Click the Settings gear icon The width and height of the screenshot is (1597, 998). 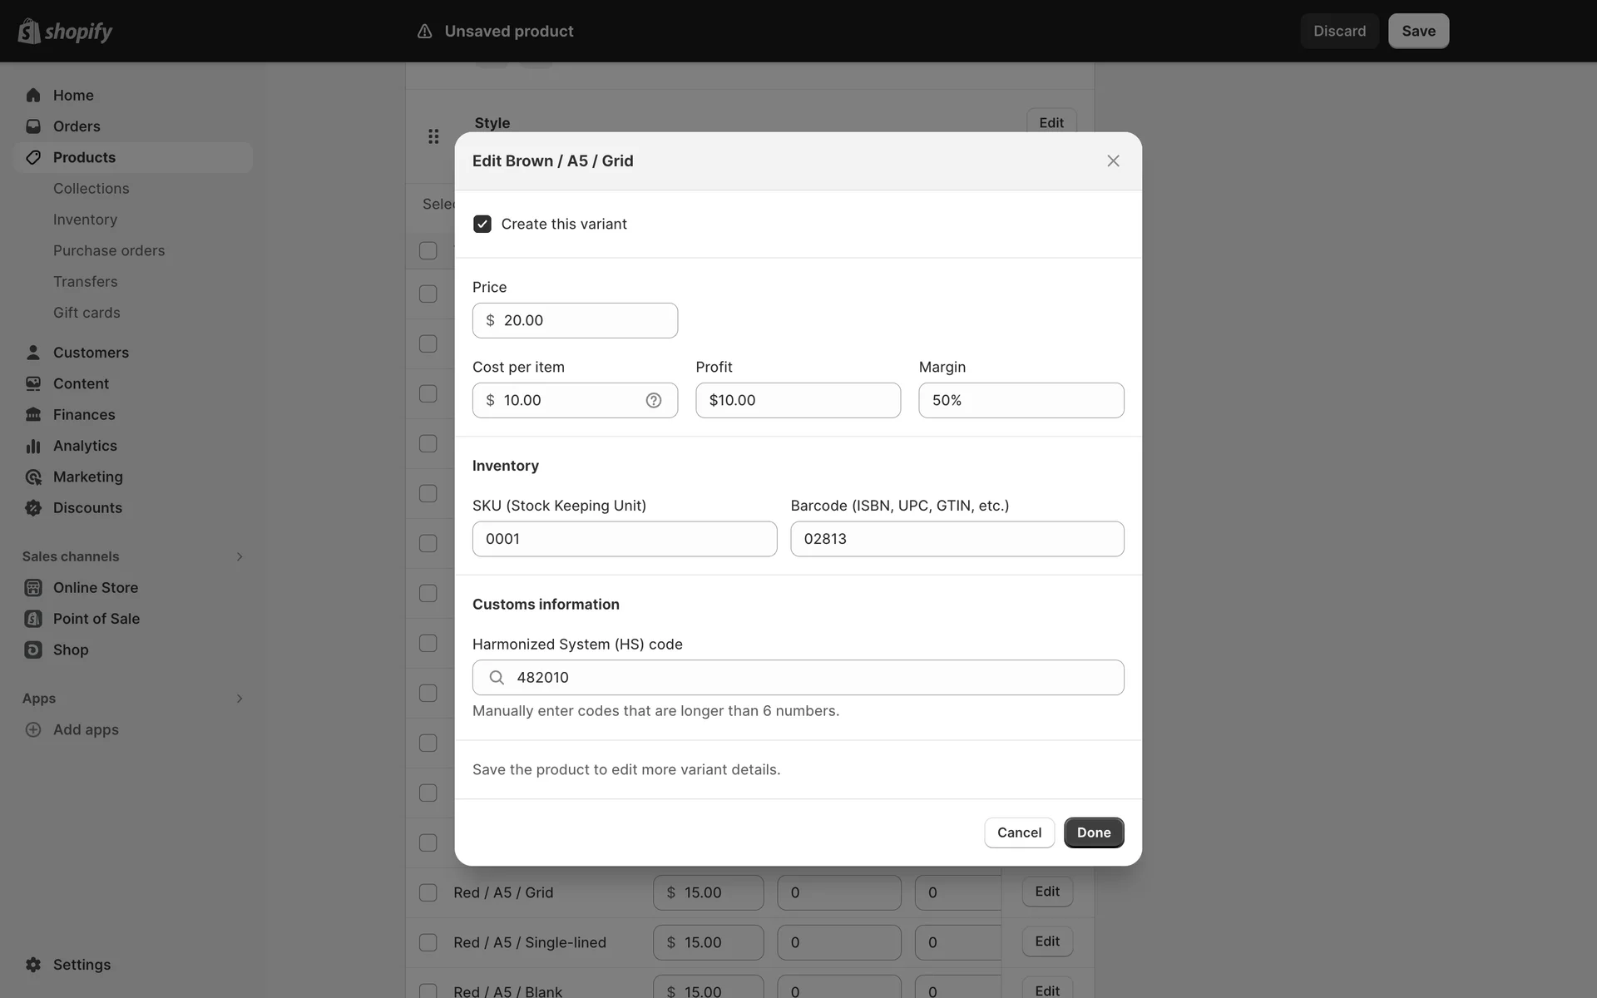coord(33,965)
